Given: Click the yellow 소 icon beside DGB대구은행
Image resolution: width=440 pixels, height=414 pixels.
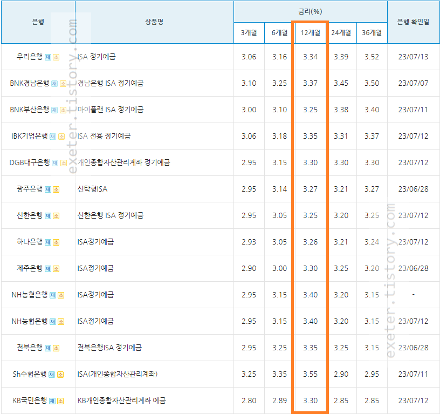Looking at the screenshot, I should 64,163.
